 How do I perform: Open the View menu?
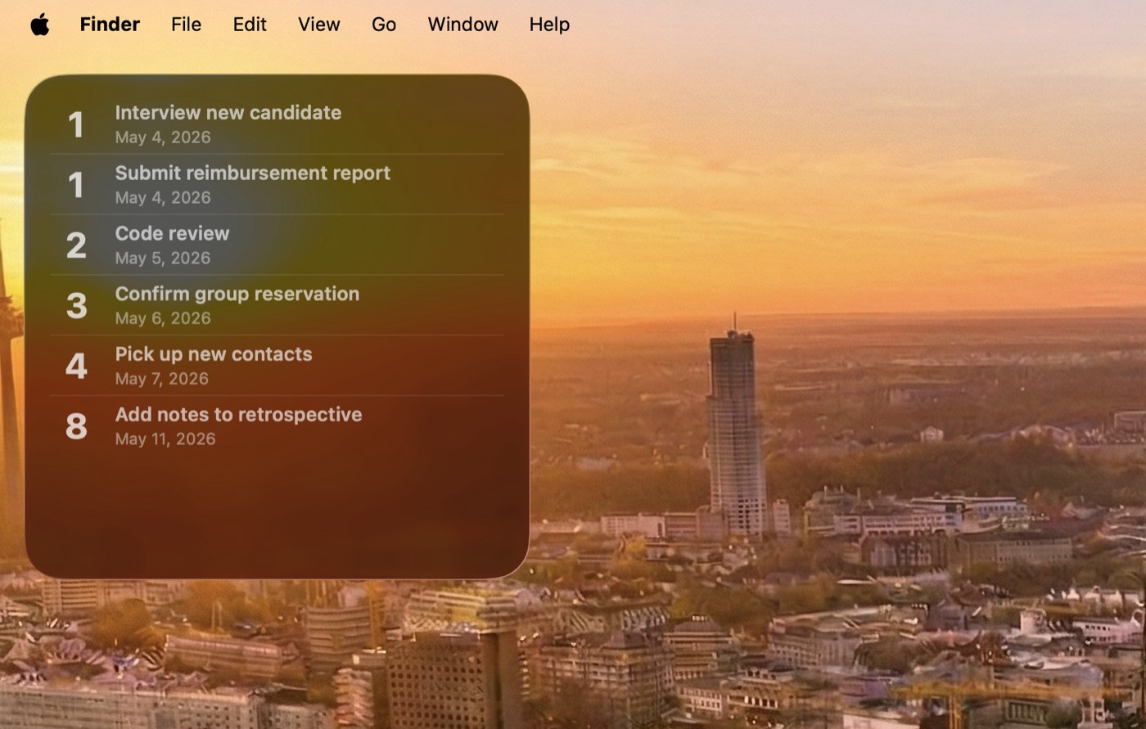(x=318, y=25)
